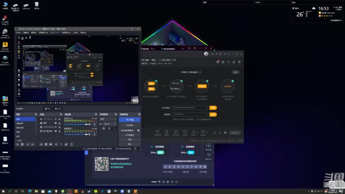345x194 pixels.
Task: Click camera icon in streaming app toolbar
Action: (166, 132)
